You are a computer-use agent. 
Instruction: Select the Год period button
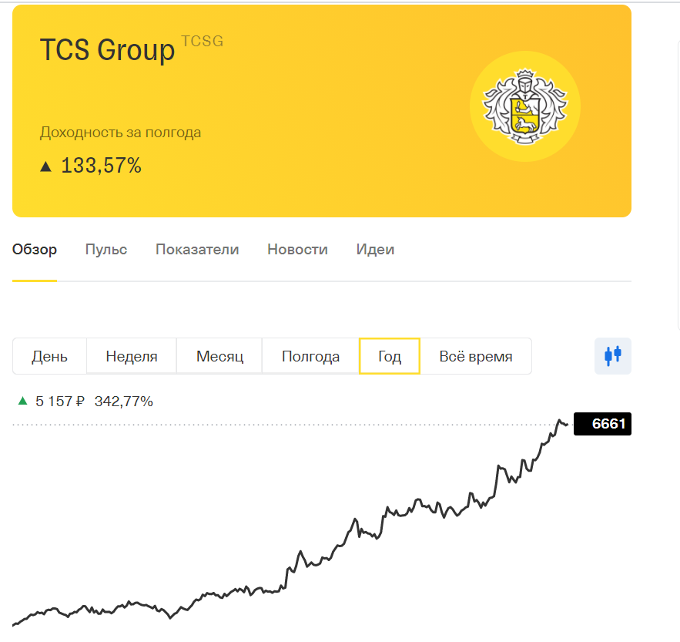pyautogui.click(x=390, y=357)
